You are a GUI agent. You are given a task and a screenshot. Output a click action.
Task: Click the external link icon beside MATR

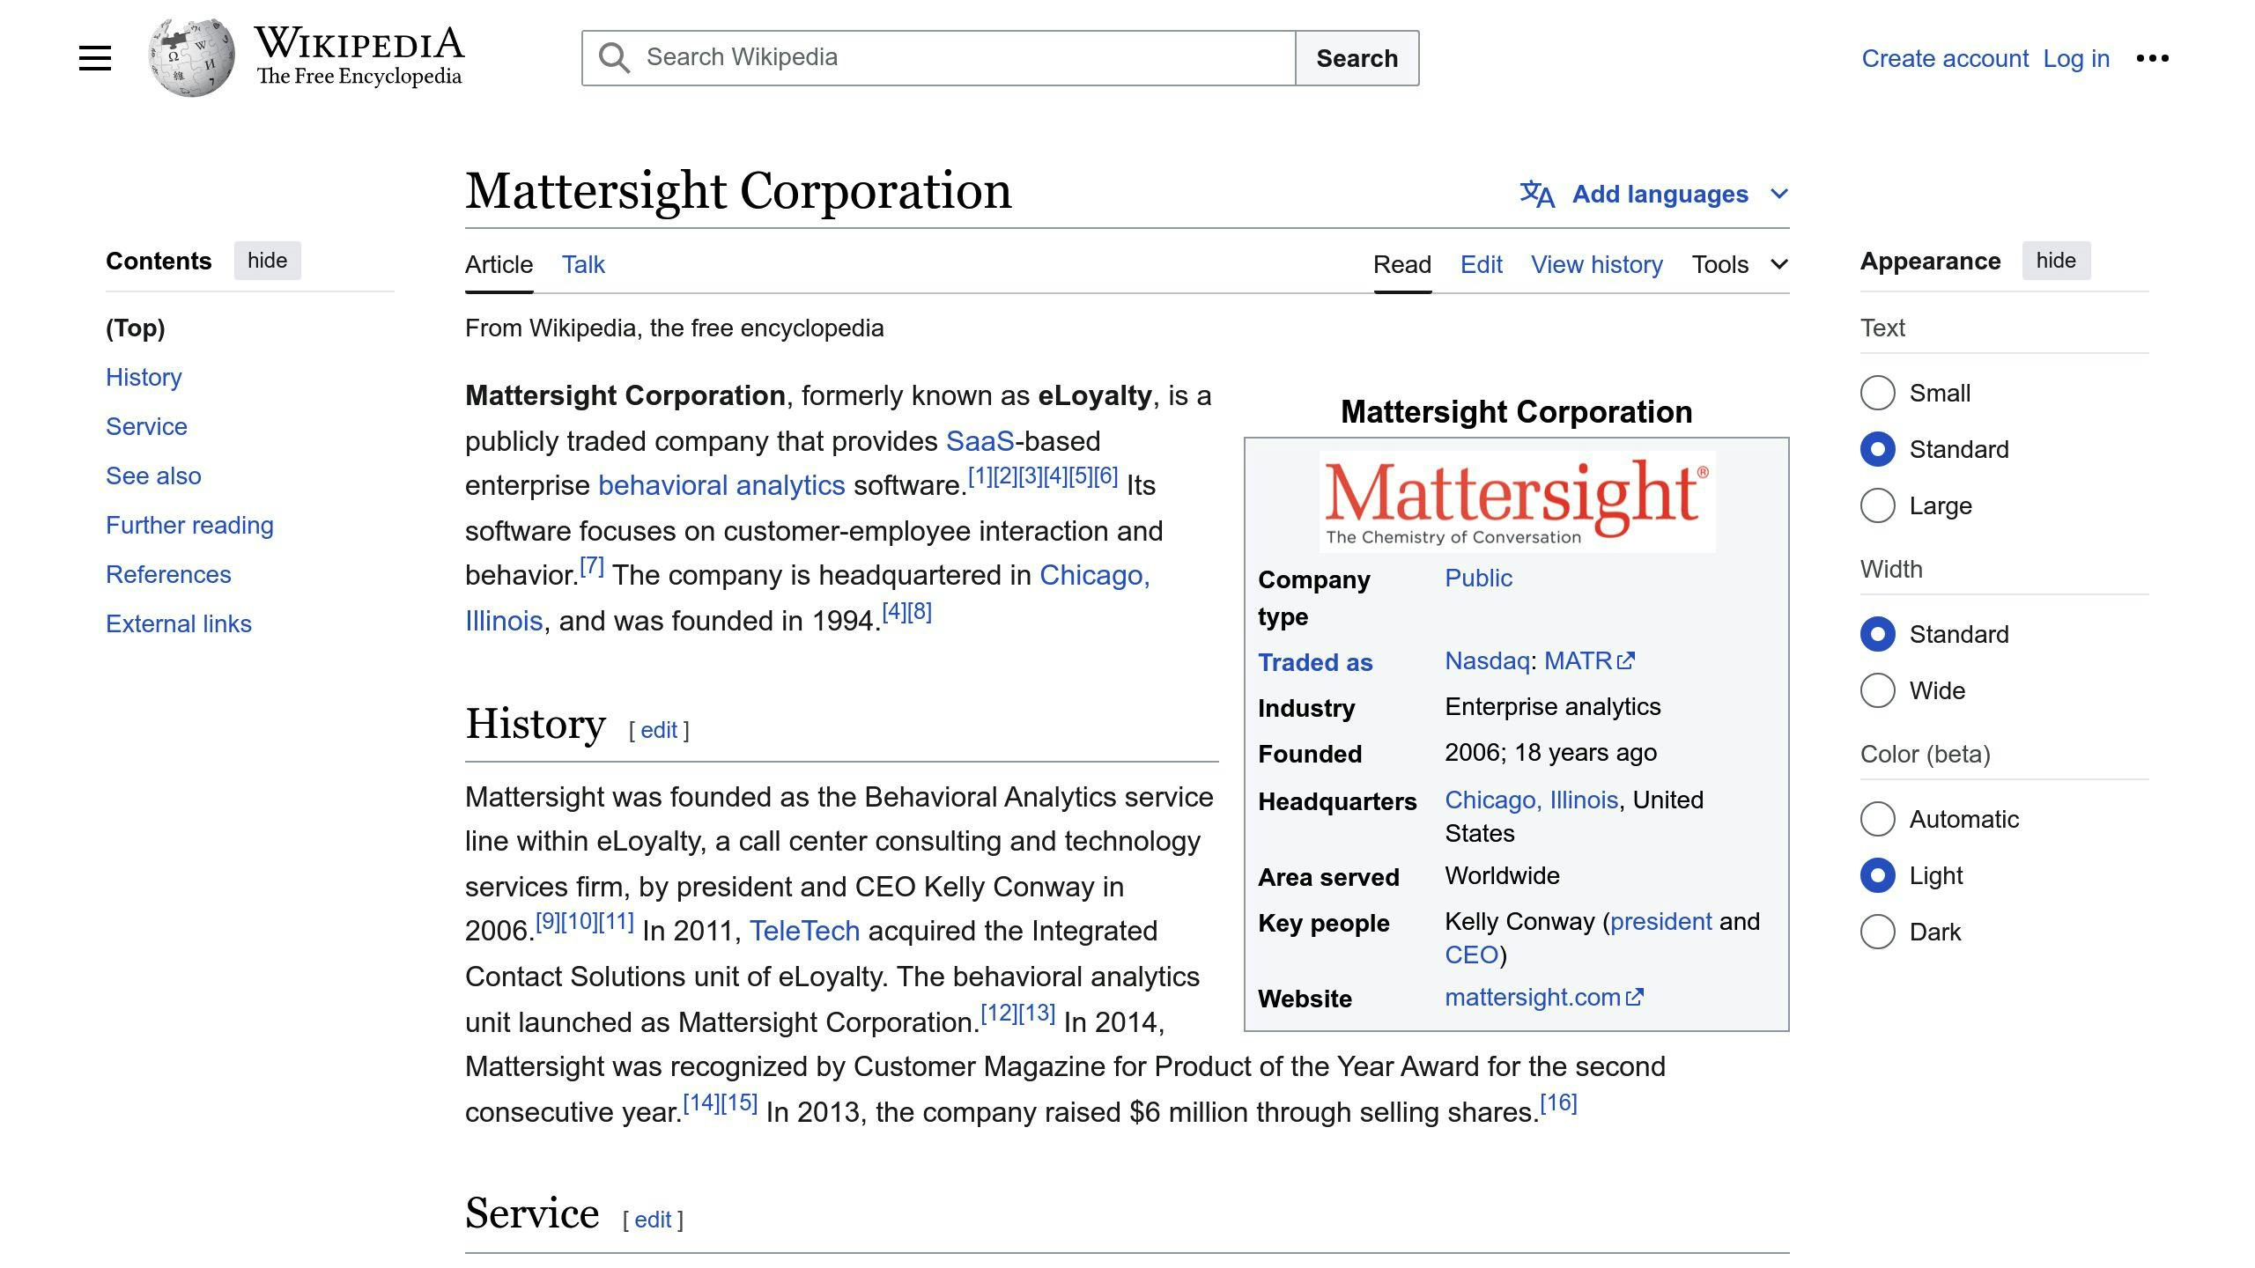click(1626, 661)
